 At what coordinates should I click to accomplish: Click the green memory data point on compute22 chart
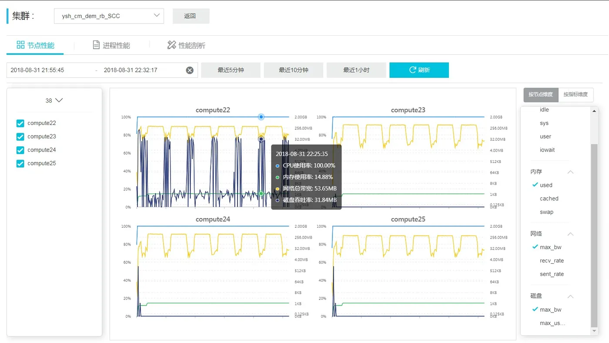pyautogui.click(x=261, y=194)
